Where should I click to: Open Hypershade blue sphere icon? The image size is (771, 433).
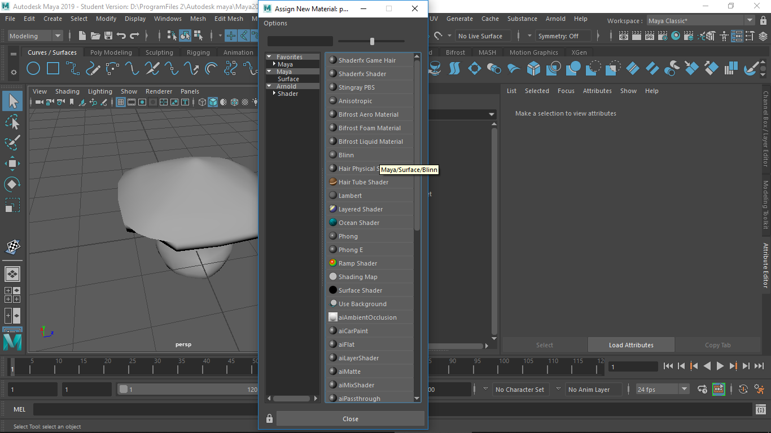pos(676,36)
